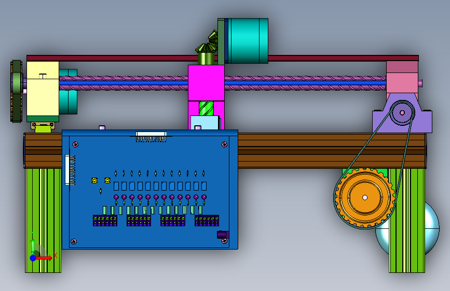
Task: Select the purple power jack on the board
Action: 223,235
